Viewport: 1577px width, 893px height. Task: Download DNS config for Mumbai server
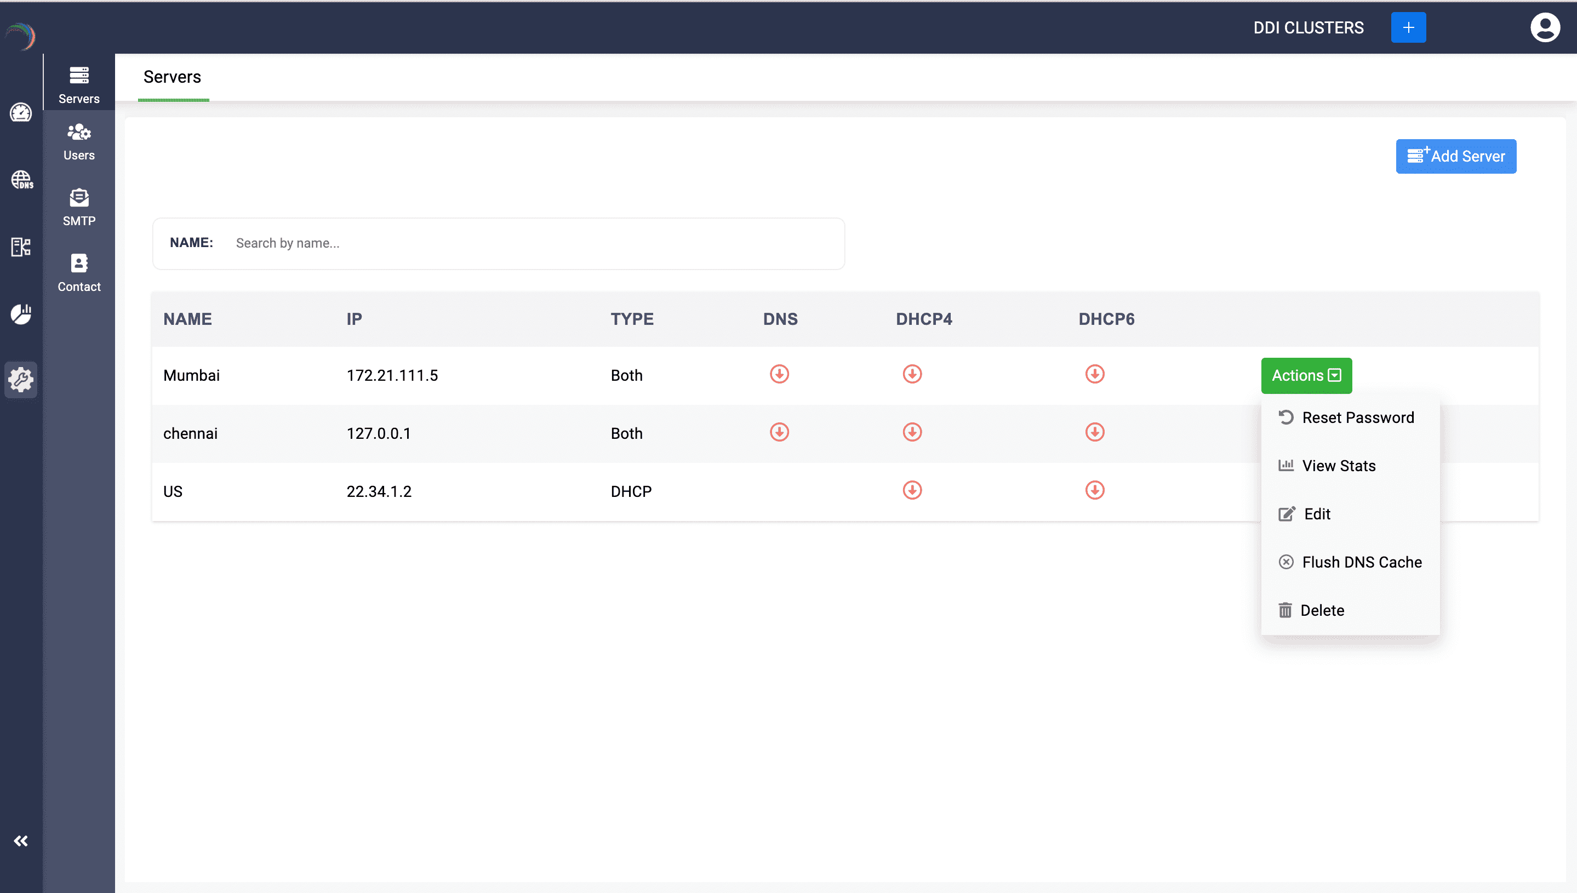click(779, 374)
